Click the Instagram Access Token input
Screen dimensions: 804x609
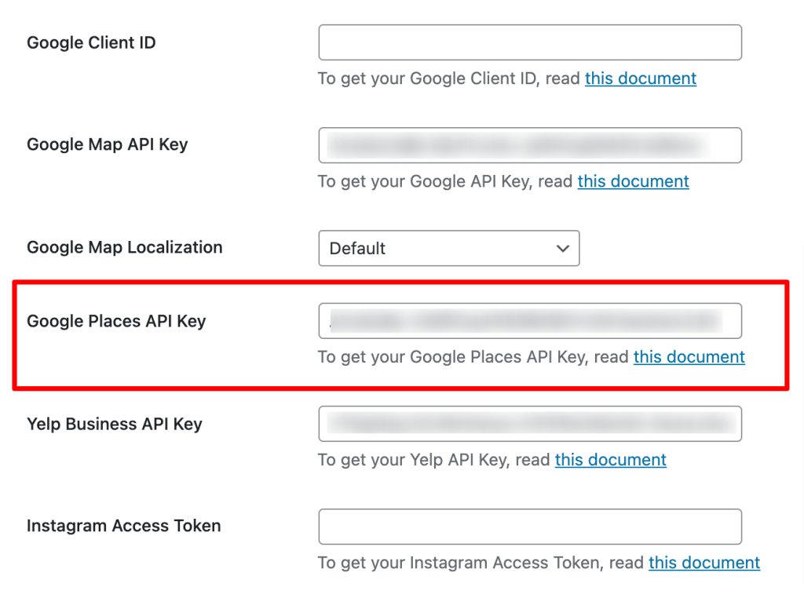[x=530, y=527]
